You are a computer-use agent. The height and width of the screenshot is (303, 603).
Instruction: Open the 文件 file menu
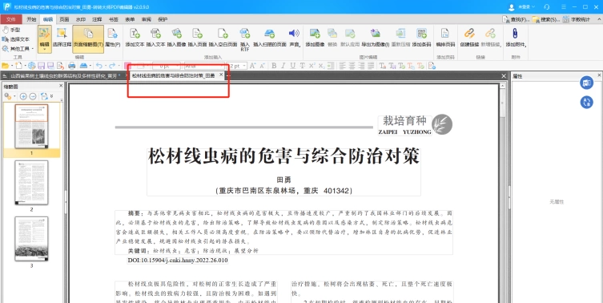(x=11, y=19)
